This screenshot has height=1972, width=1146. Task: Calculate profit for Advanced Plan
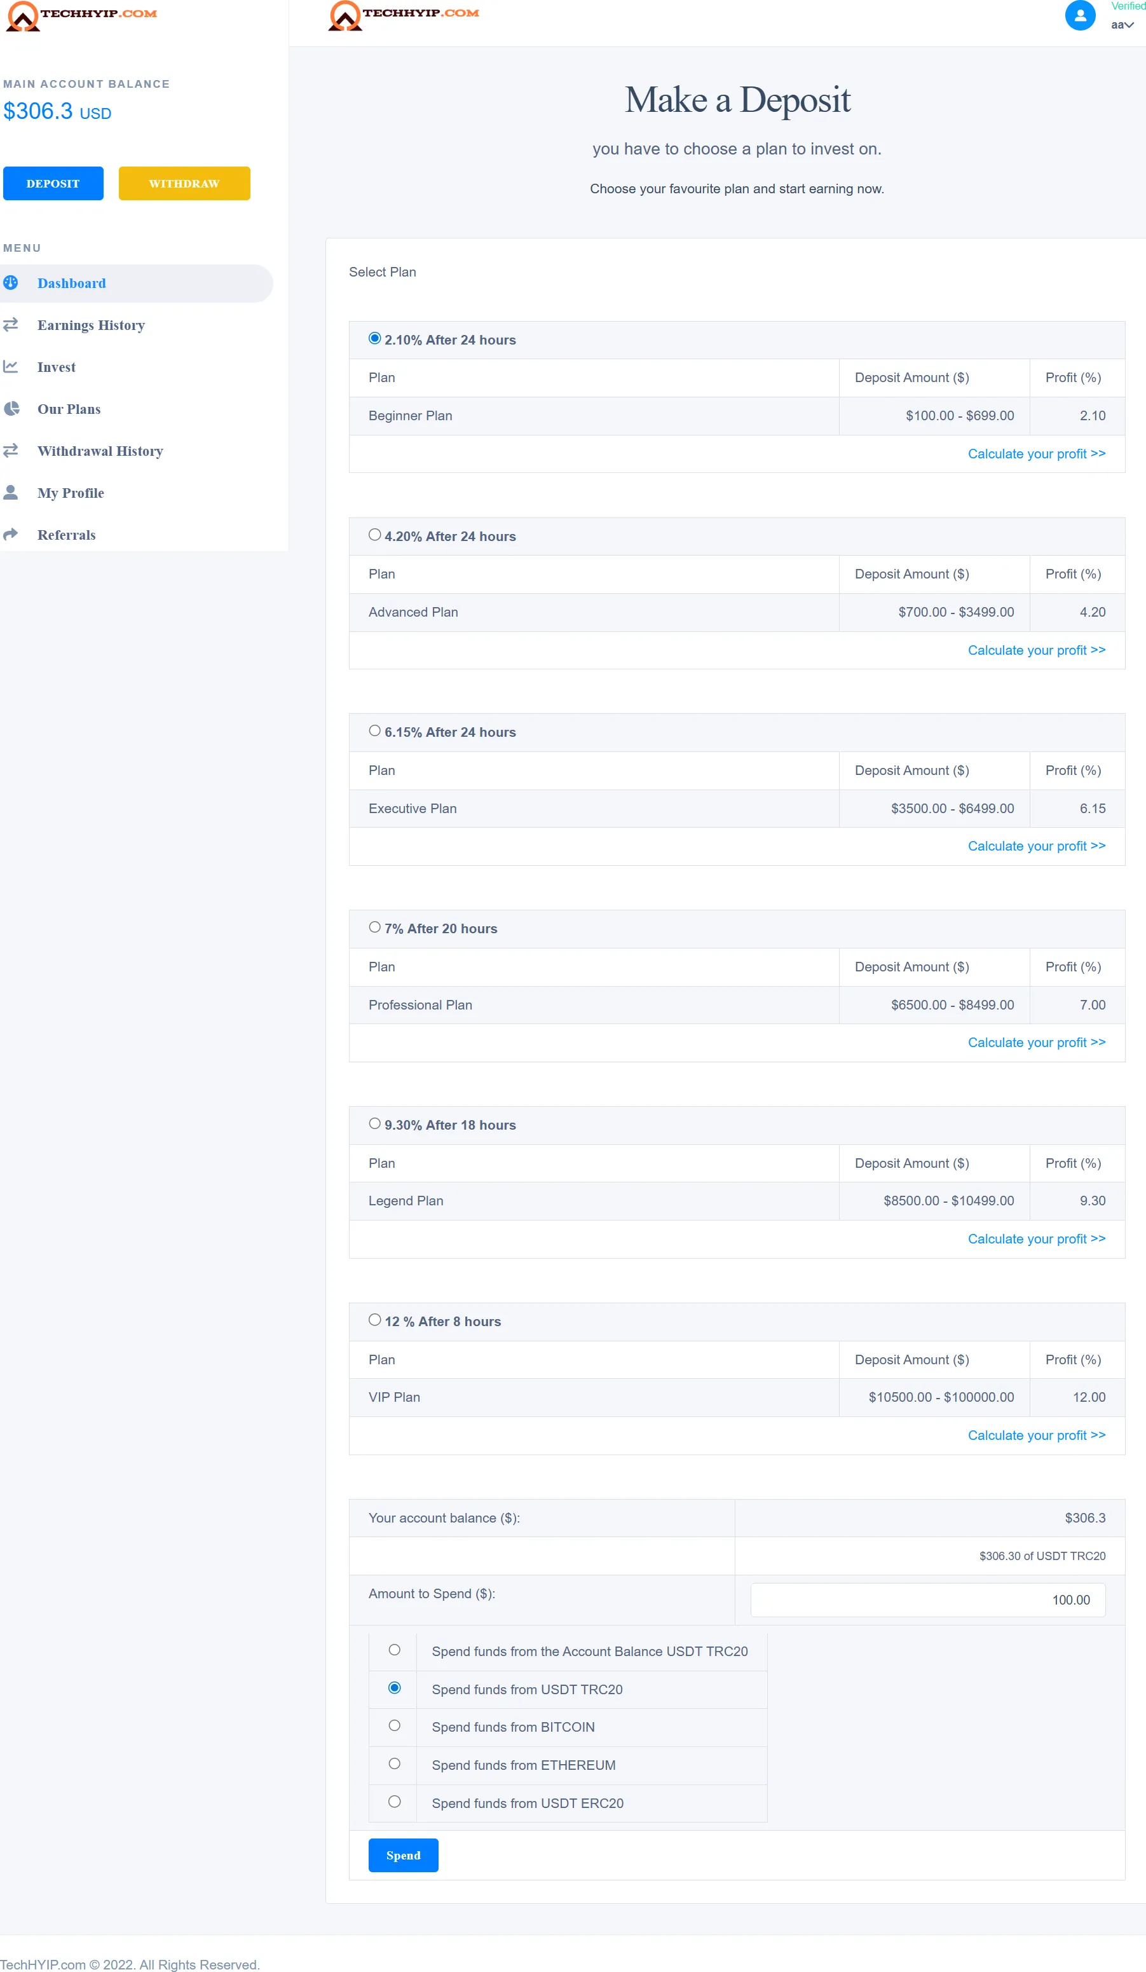tap(1037, 650)
